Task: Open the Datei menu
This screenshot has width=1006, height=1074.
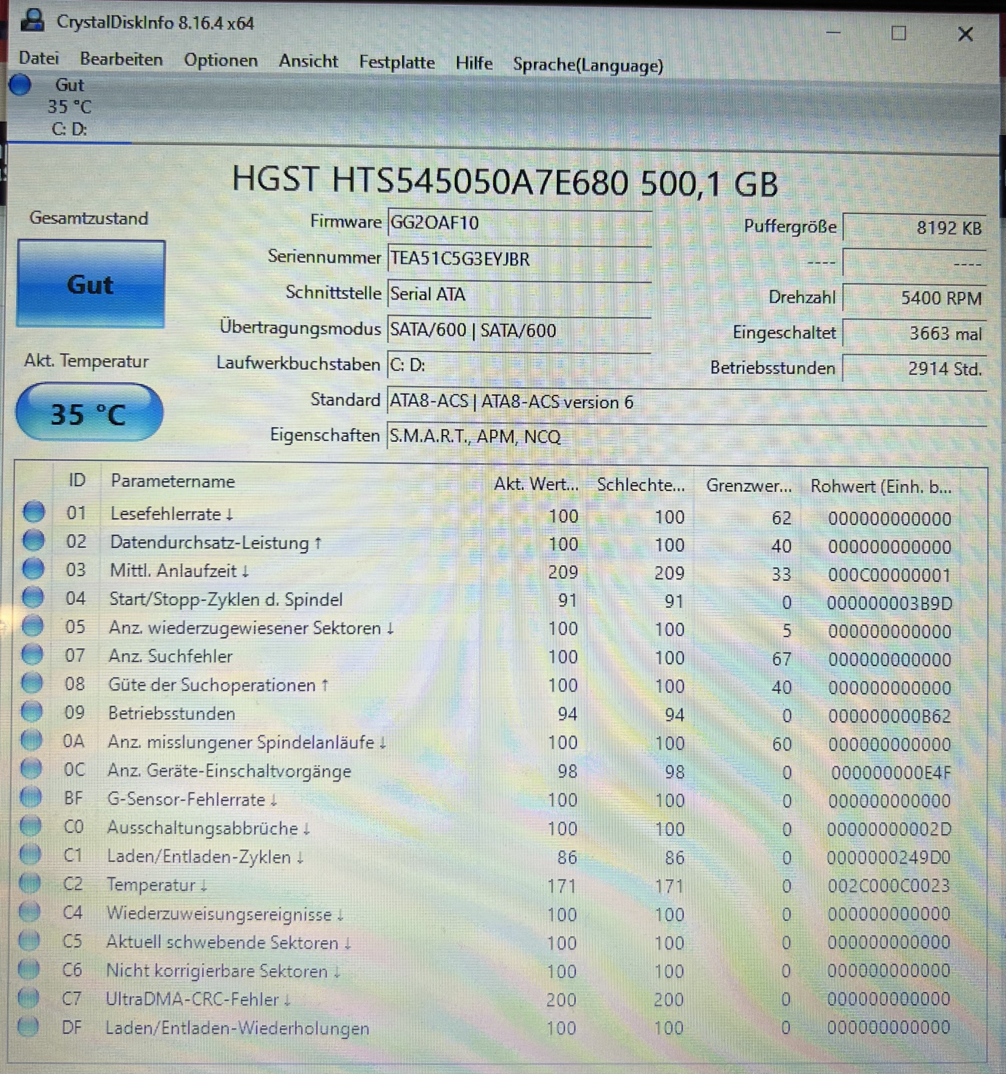Action: pos(39,58)
